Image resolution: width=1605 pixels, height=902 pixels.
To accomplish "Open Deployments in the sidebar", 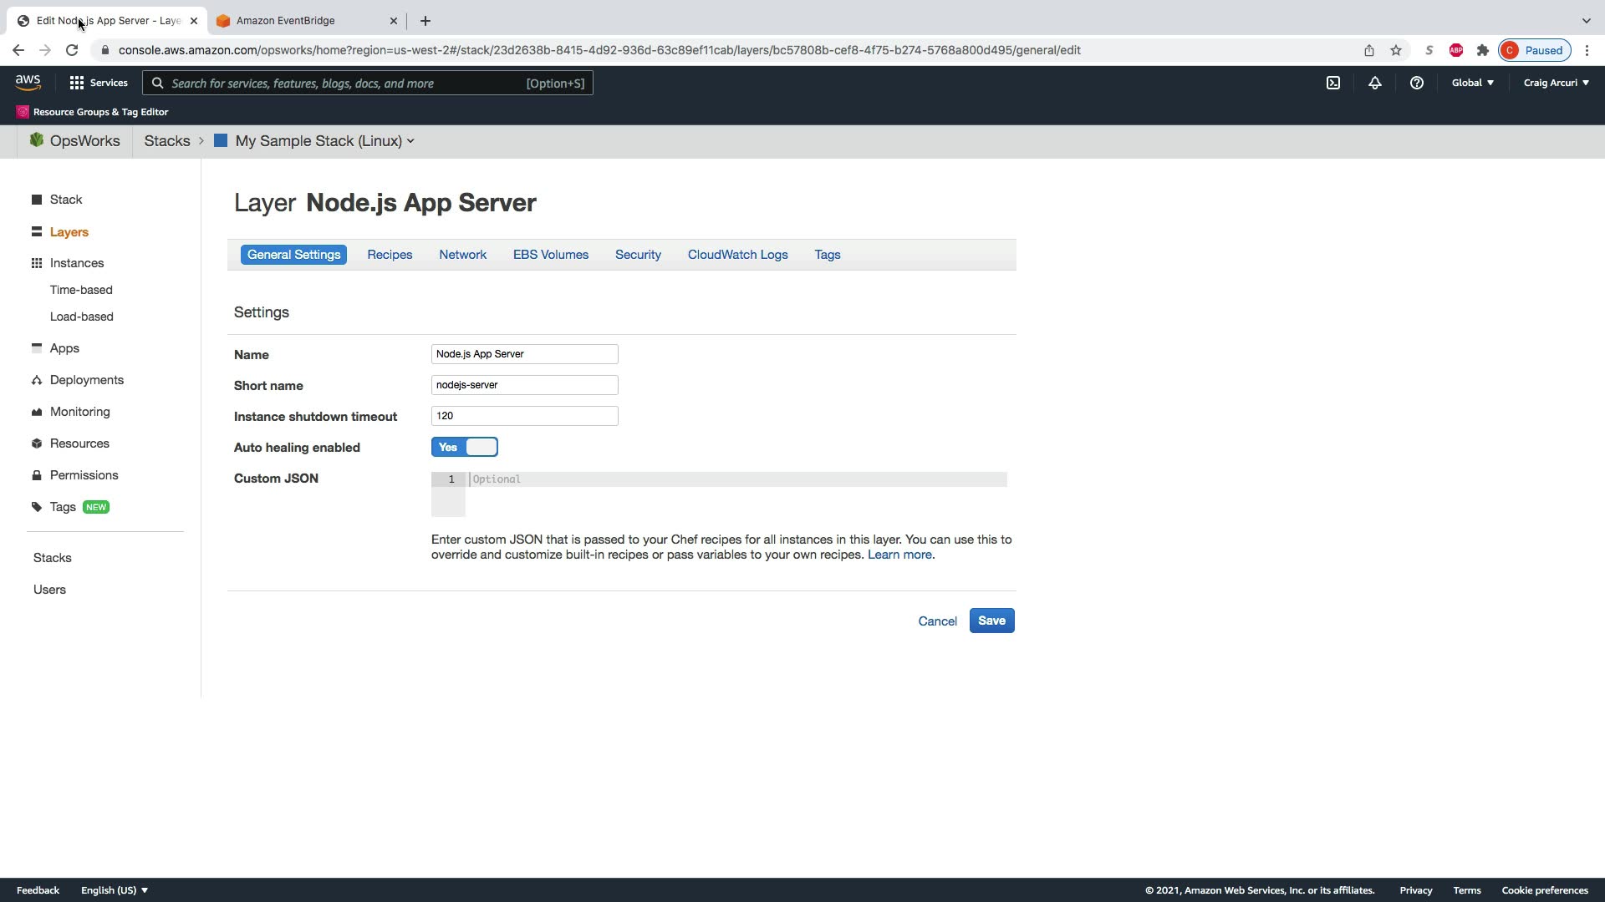I will click(x=86, y=380).
